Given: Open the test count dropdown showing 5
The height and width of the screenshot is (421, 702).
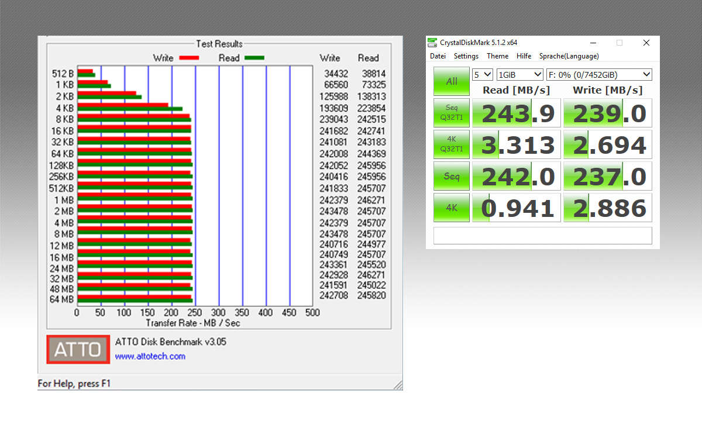Looking at the screenshot, I should (483, 75).
